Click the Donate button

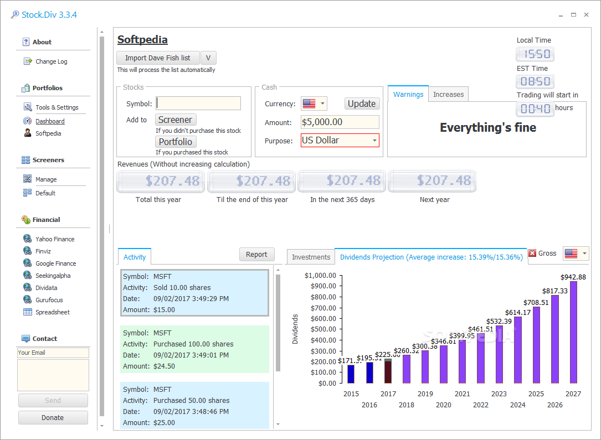click(x=53, y=417)
